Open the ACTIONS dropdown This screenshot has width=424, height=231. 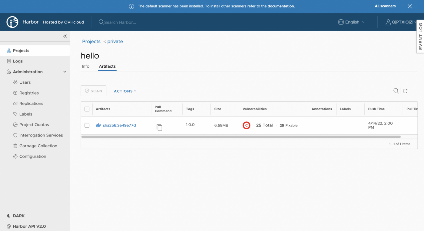125,91
